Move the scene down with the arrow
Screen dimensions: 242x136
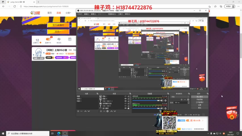click(89, 111)
